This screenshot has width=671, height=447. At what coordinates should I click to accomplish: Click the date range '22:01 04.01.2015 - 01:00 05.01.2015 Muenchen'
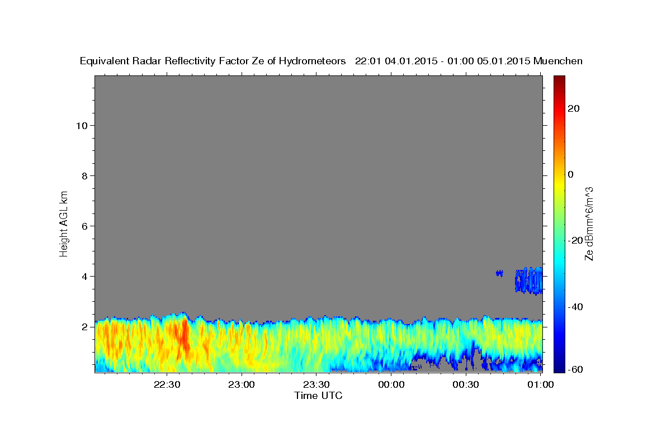(x=469, y=61)
